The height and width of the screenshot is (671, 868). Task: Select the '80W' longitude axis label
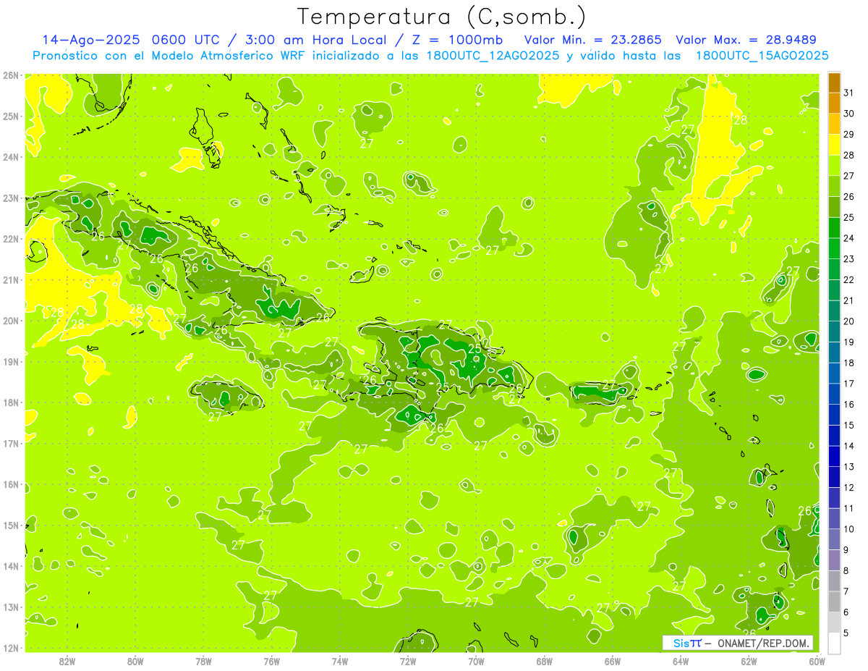[135, 661]
